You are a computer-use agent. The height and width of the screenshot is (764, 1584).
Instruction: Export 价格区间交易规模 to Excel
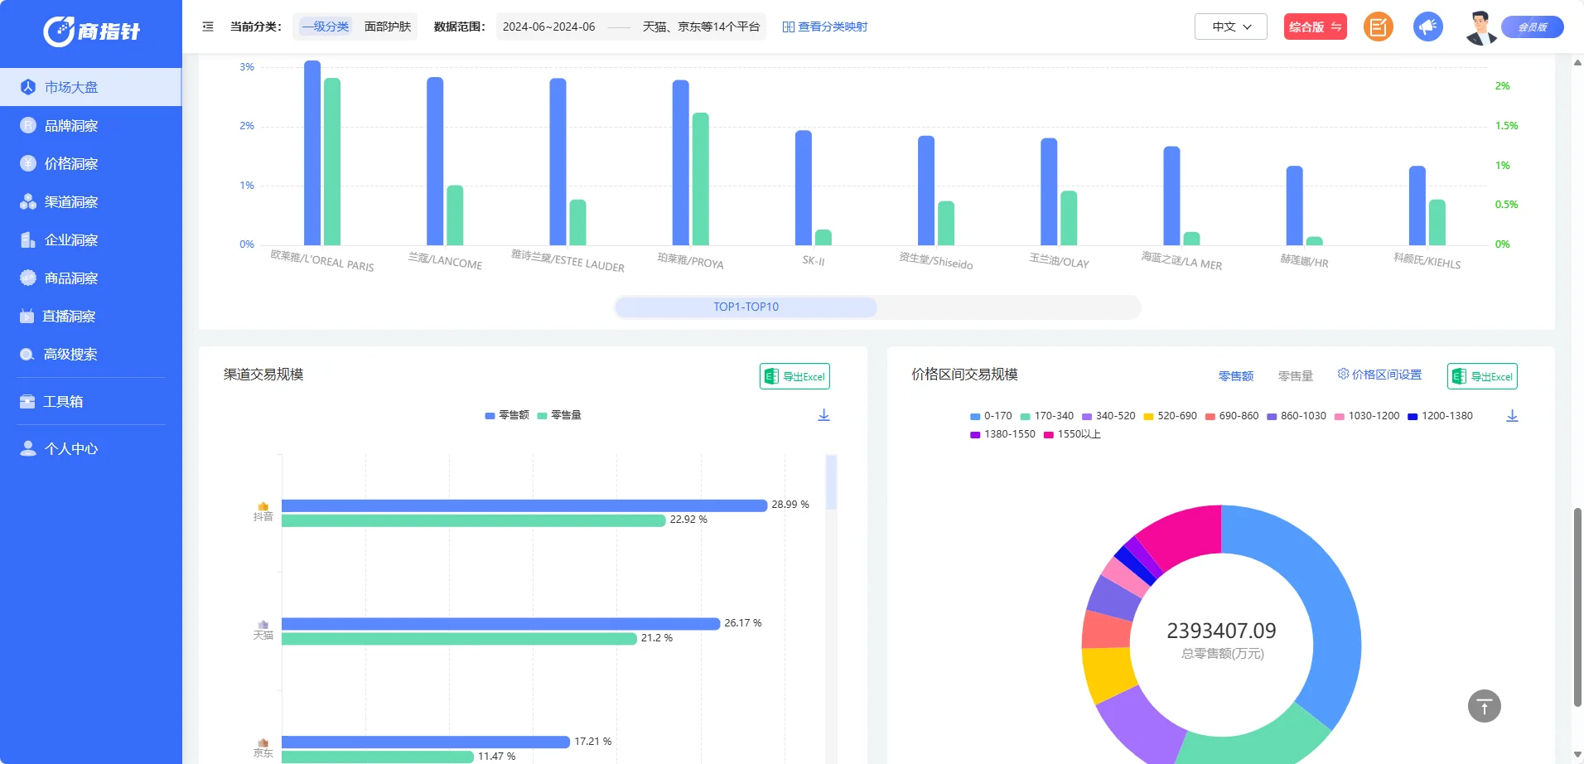pos(1482,376)
